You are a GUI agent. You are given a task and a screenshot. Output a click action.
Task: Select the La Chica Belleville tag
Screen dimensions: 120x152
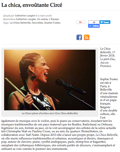20,23
